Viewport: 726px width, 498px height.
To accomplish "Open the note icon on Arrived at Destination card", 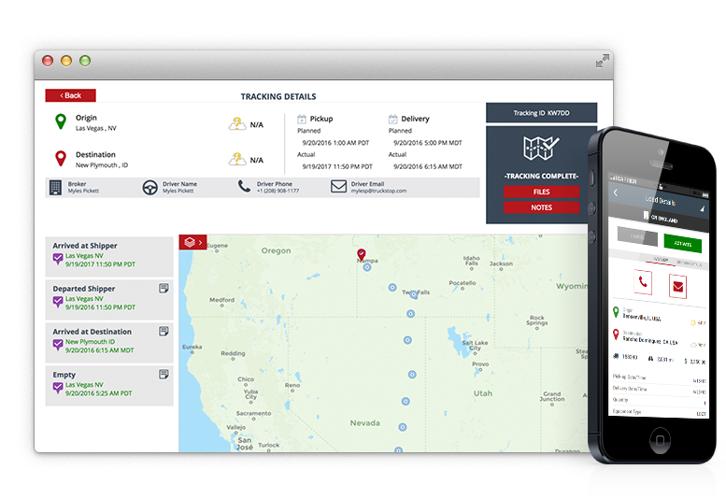I will [164, 332].
